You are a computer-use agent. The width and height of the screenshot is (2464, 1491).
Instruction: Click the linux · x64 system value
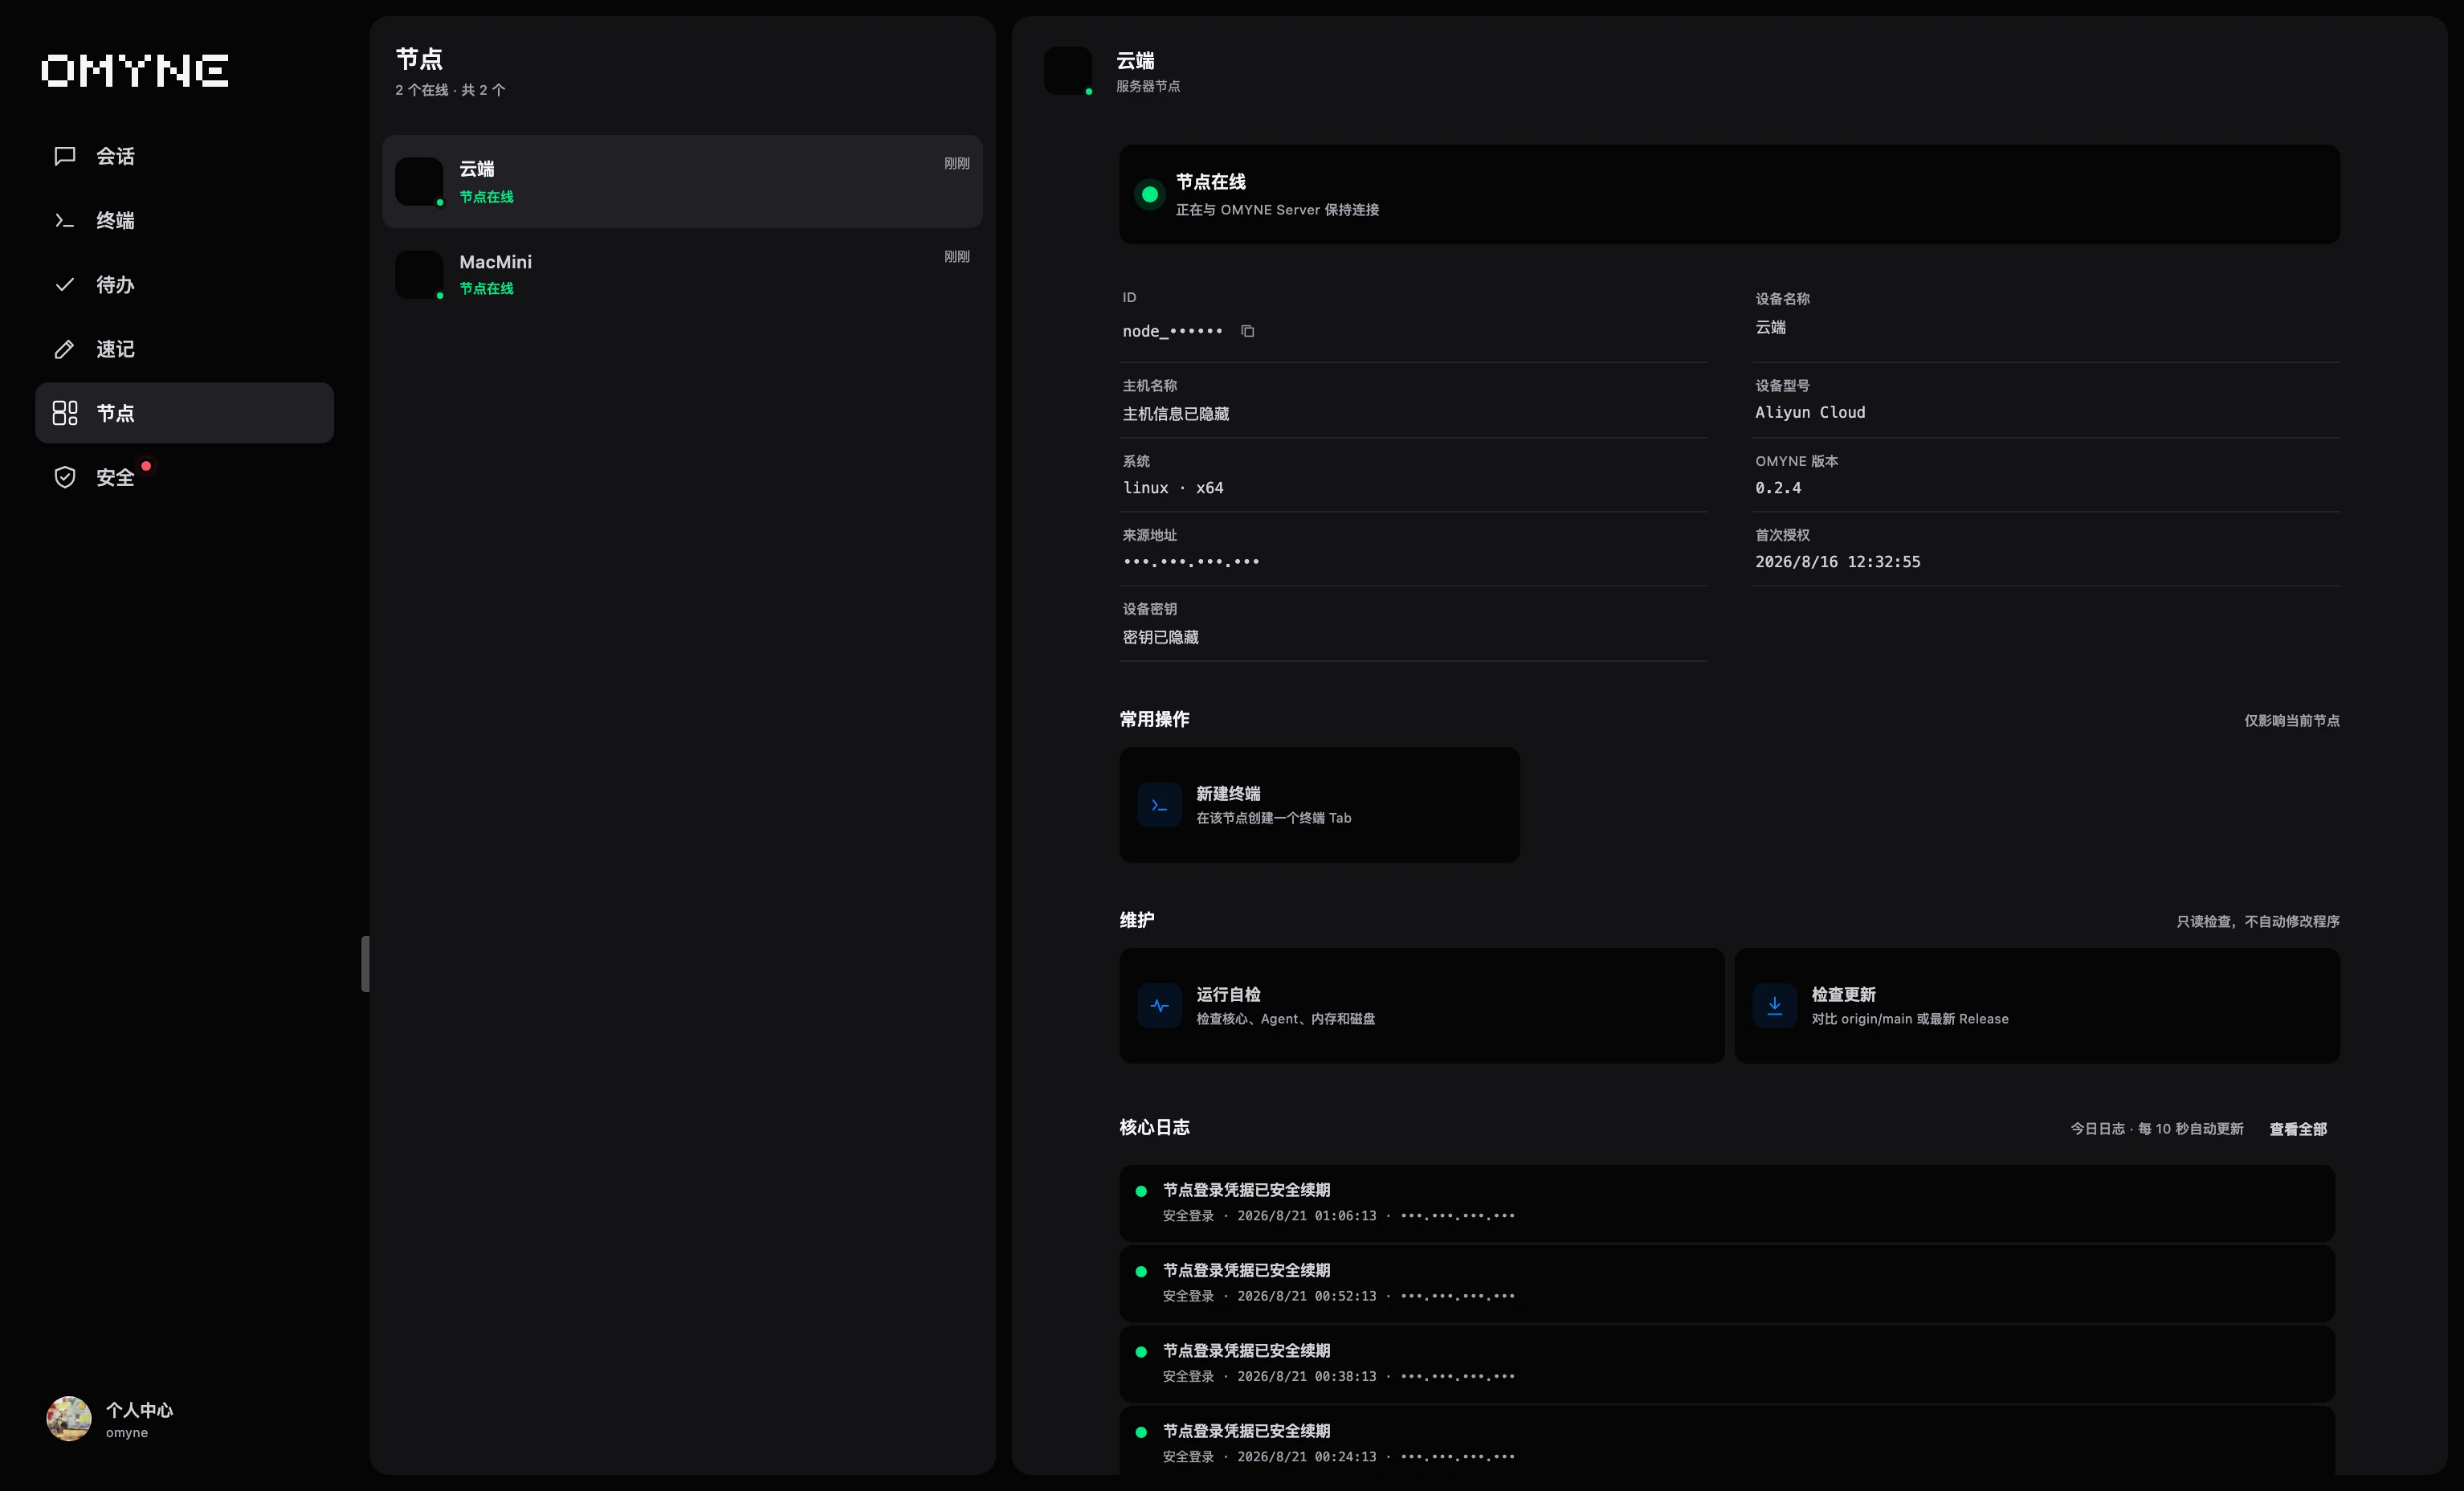(x=1173, y=488)
